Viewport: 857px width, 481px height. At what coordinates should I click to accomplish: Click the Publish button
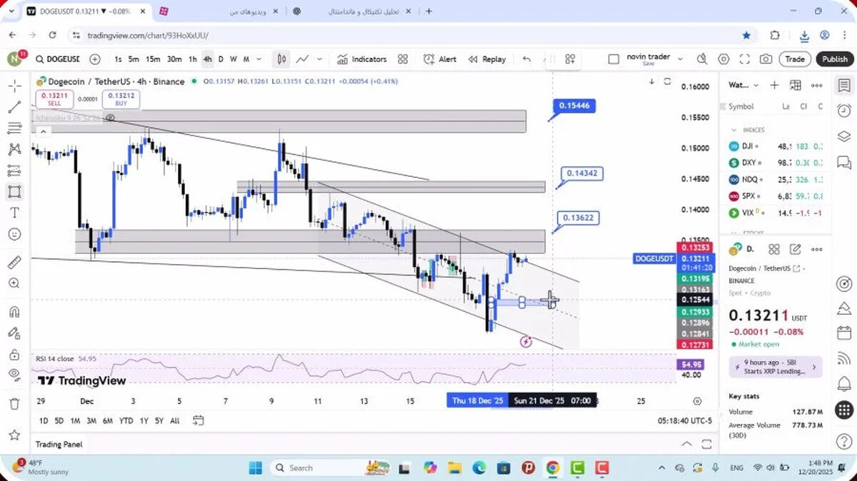(834, 59)
